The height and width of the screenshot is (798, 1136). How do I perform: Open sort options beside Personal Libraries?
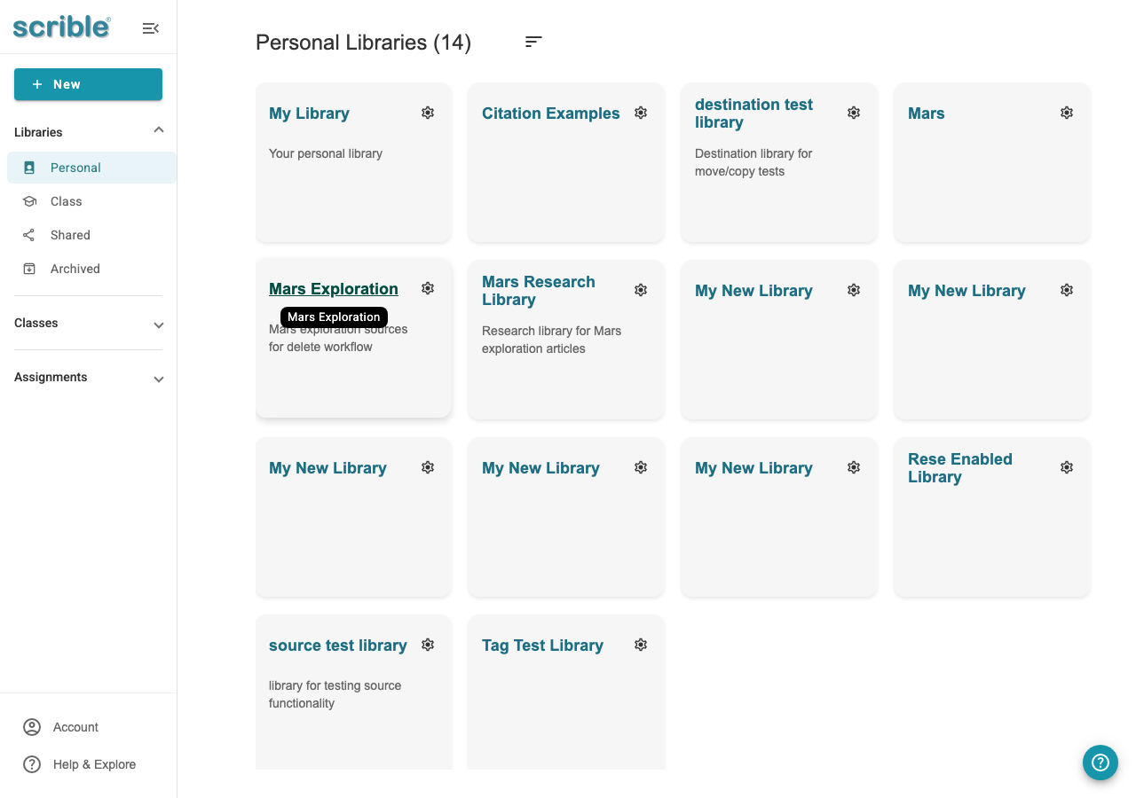tap(533, 42)
